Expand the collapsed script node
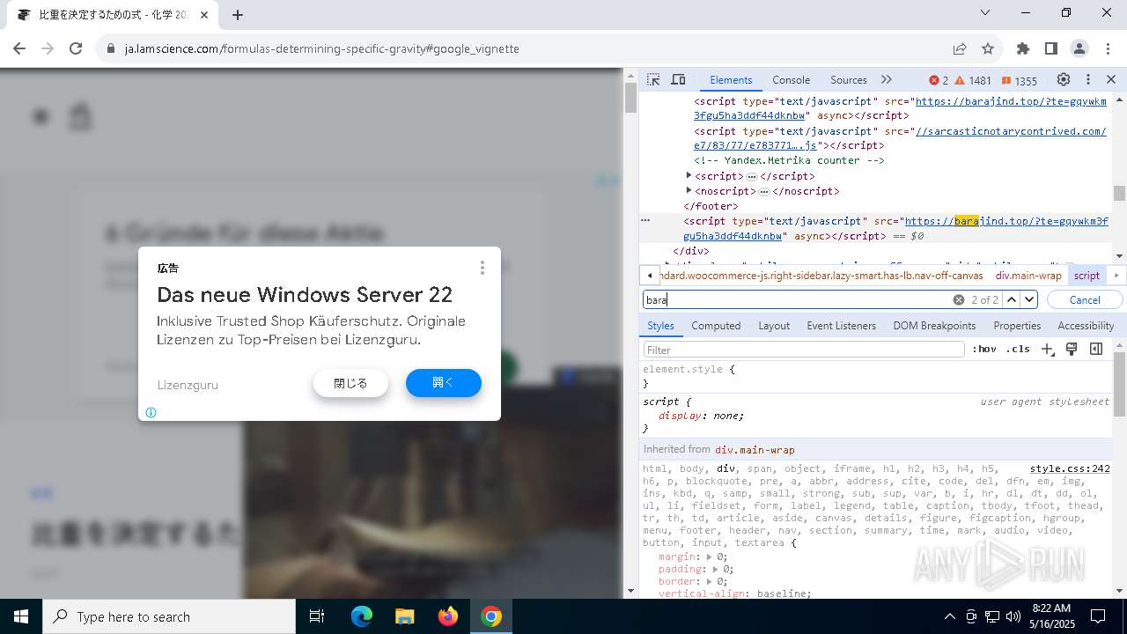This screenshot has width=1127, height=634. (689, 176)
